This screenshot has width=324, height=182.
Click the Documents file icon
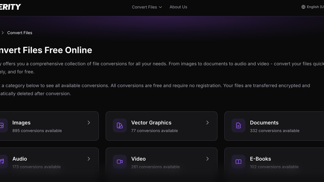coord(238,126)
